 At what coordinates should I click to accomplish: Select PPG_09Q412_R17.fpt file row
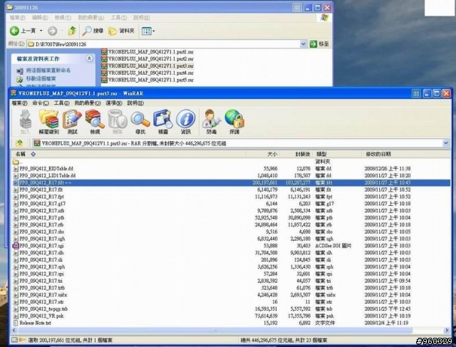coord(232,197)
